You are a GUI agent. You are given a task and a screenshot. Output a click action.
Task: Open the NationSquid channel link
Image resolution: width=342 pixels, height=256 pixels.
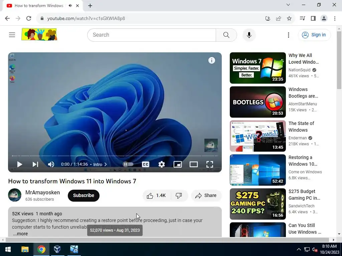299,70
